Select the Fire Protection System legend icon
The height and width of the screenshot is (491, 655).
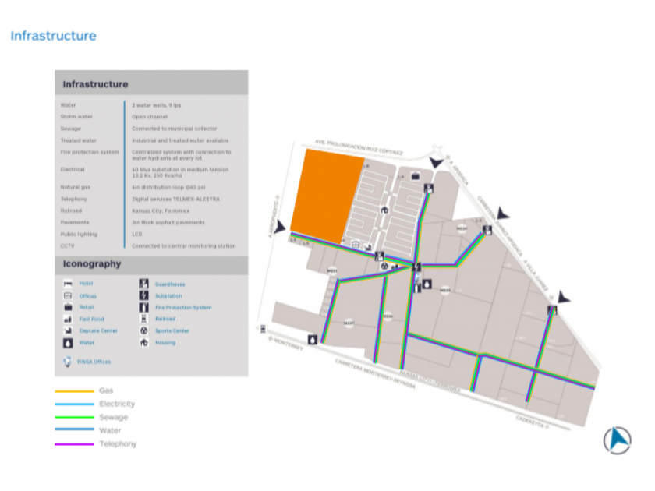[143, 307]
